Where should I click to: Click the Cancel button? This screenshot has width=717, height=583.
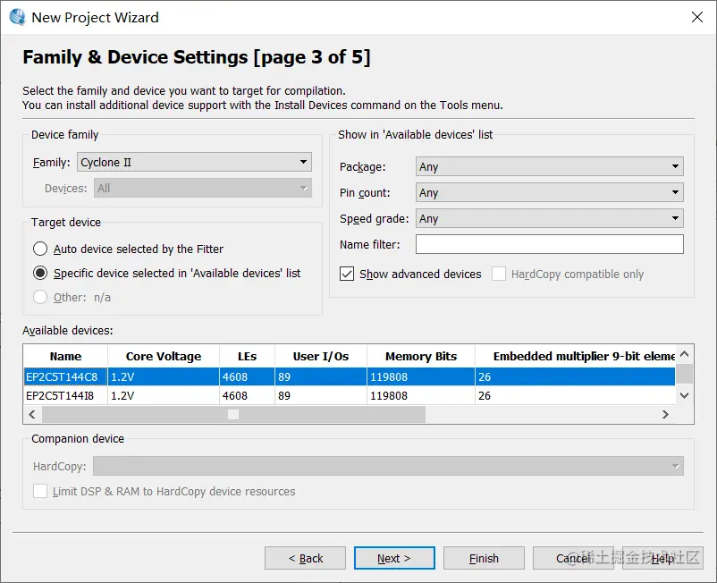(x=573, y=558)
